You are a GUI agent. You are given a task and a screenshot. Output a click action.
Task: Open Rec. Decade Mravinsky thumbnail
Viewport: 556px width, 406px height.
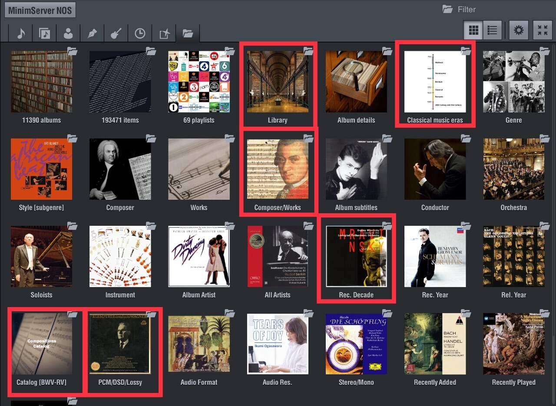(356, 256)
